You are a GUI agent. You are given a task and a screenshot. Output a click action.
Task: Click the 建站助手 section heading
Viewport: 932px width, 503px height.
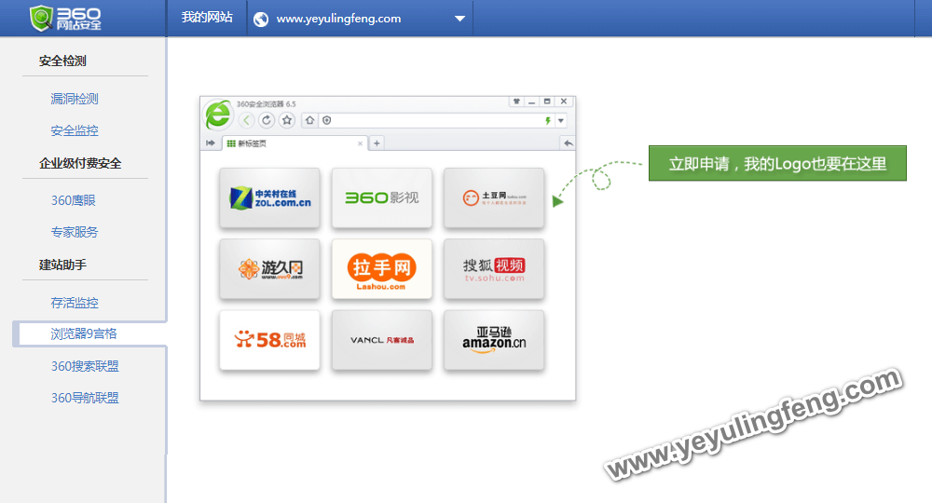point(62,265)
